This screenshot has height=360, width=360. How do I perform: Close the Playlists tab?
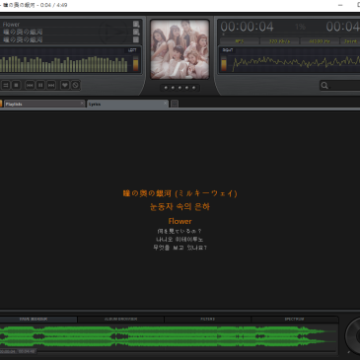(x=82, y=104)
